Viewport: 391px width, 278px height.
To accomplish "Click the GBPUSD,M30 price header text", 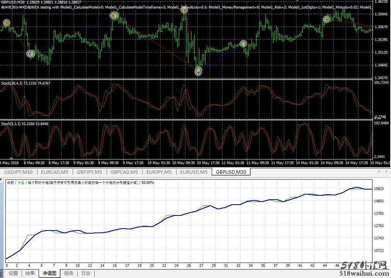I will (x=41, y=2).
